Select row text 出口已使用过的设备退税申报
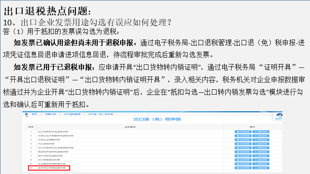Viewport: 310px width, 174px height. click(x=56, y=148)
